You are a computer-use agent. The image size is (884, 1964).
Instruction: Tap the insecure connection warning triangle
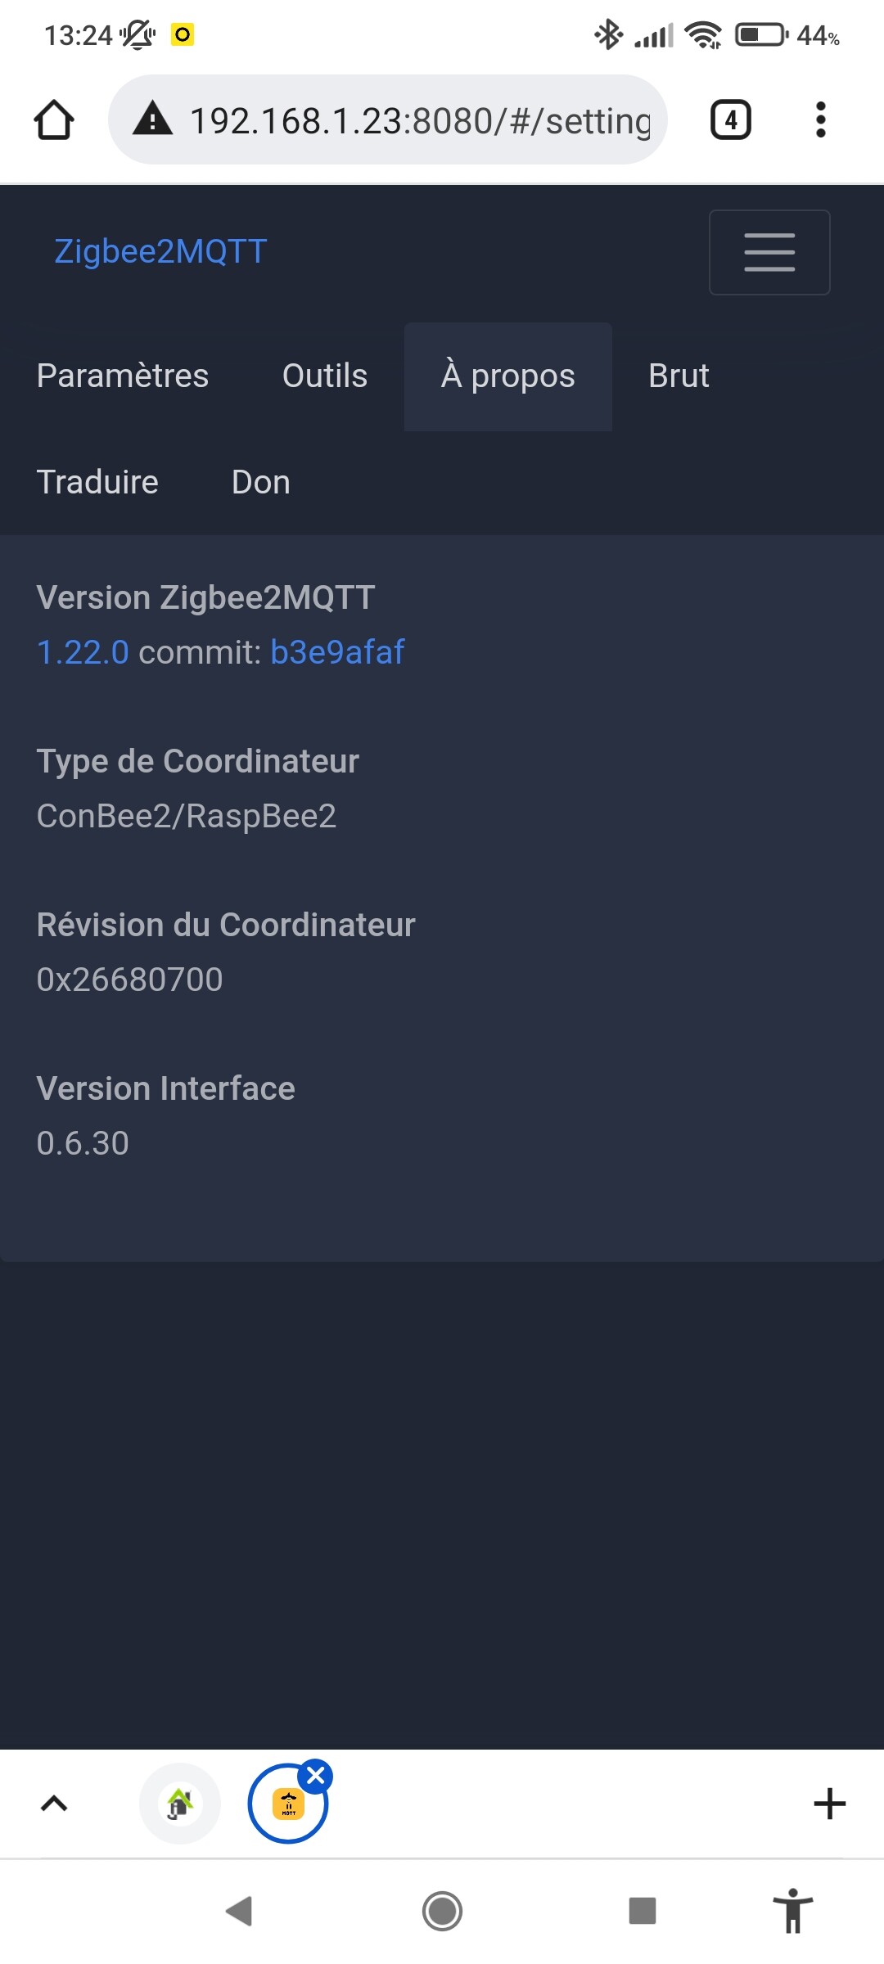153,119
